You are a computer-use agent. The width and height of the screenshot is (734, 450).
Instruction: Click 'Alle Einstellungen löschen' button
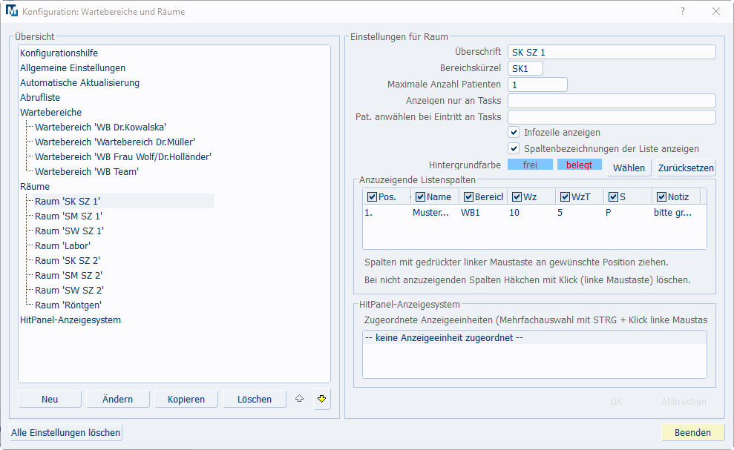(x=65, y=432)
